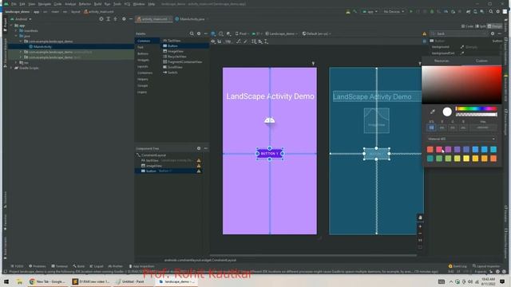Expand the Gradle Scripts node

[11, 68]
